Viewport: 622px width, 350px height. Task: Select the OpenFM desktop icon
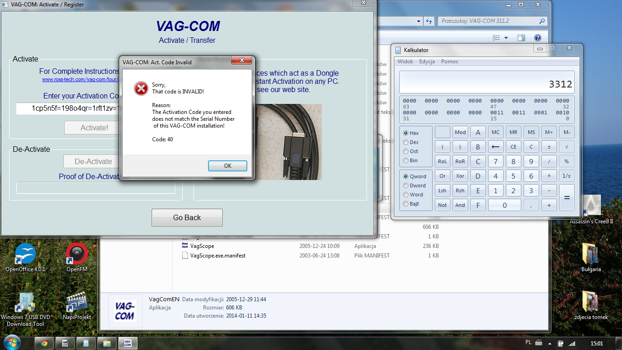coord(77,257)
